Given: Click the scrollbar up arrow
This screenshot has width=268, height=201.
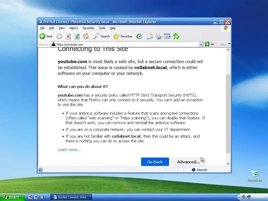Looking at the screenshot, I should coord(228,50).
